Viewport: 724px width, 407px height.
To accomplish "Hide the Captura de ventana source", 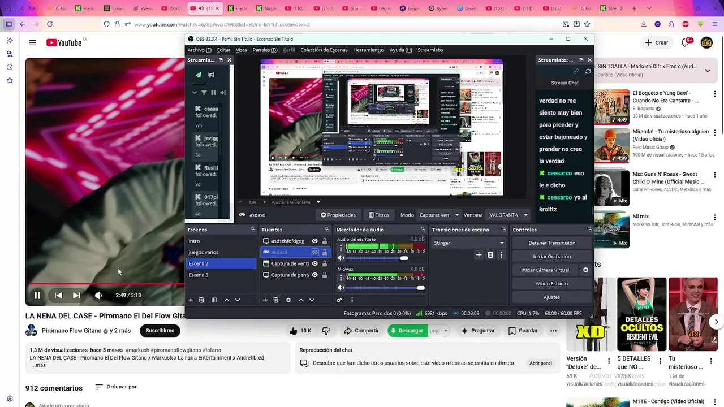I will click(315, 263).
